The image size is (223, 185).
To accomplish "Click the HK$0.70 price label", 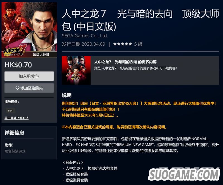I will pyautogui.click(x=18, y=65).
